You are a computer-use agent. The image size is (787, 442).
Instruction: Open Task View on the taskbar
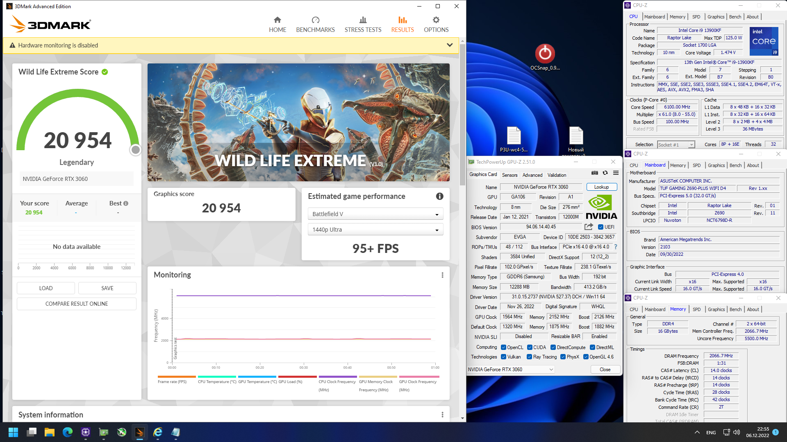(32, 432)
